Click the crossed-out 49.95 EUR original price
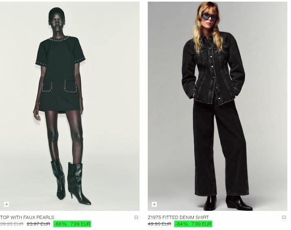Image resolution: width=291 pixels, height=230 pixels. pyautogui.click(x=160, y=224)
